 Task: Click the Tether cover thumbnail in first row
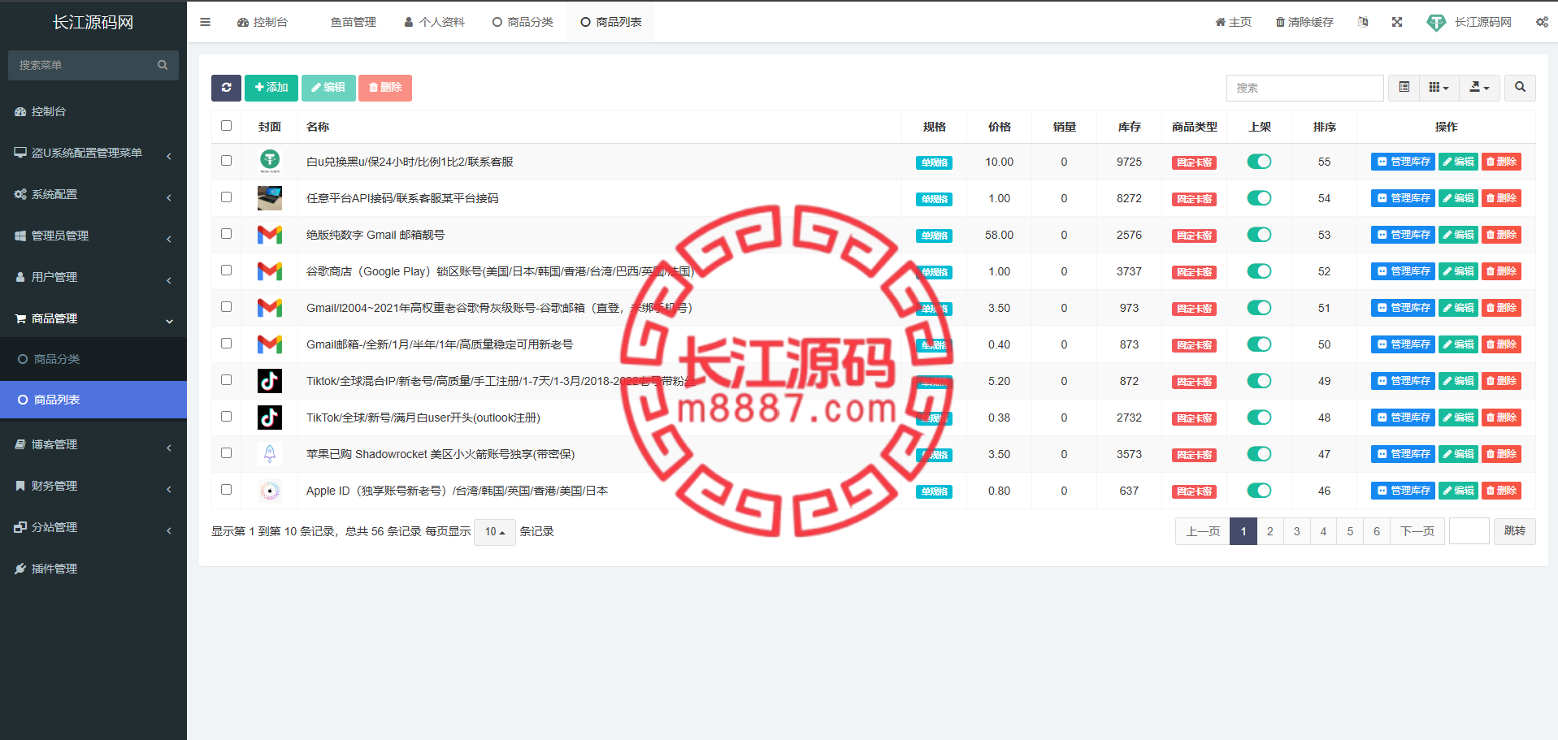(x=270, y=162)
